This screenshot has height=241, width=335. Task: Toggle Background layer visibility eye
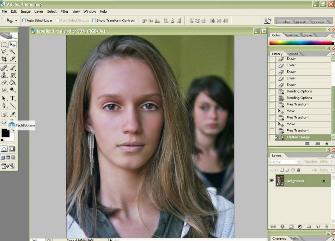click(x=272, y=181)
